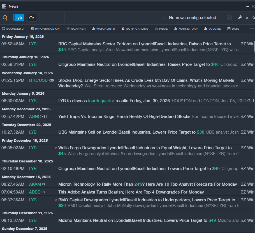
Task: Switch the Or search operator
Action: click(x=32, y=18)
